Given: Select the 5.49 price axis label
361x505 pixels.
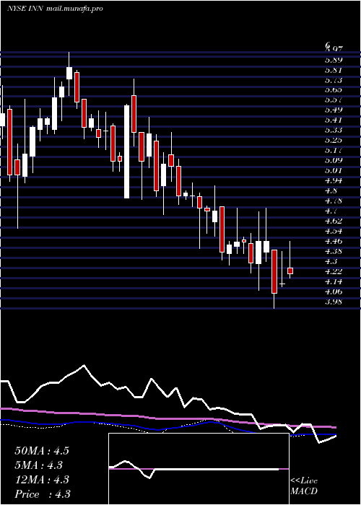Looking at the screenshot, I should tap(334, 110).
